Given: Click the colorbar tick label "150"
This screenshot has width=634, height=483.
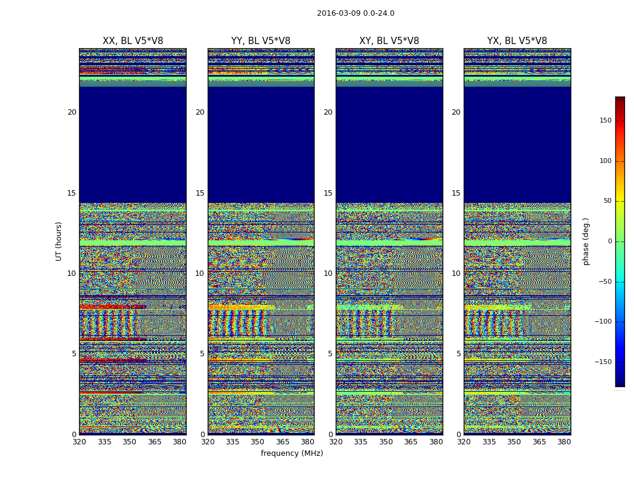Looking at the screenshot, I should pyautogui.click(x=606, y=120).
